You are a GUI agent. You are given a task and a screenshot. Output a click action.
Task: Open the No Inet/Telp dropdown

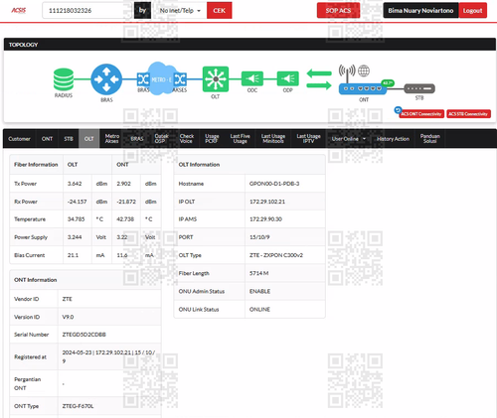[x=180, y=11]
